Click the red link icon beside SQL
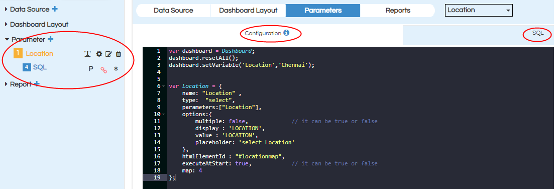The width and height of the screenshot is (555, 189). [103, 69]
